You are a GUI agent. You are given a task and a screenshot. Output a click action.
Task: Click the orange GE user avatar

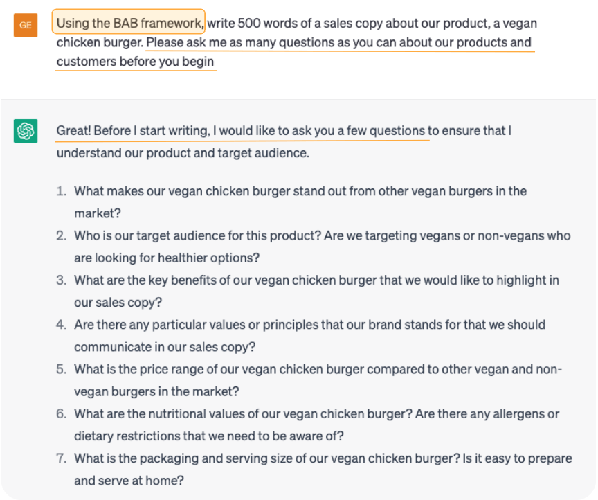(x=26, y=26)
